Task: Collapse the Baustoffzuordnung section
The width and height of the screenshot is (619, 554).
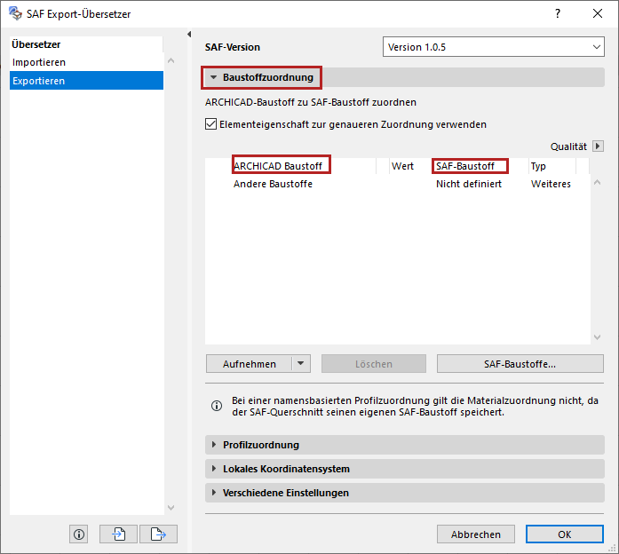Action: coord(214,78)
